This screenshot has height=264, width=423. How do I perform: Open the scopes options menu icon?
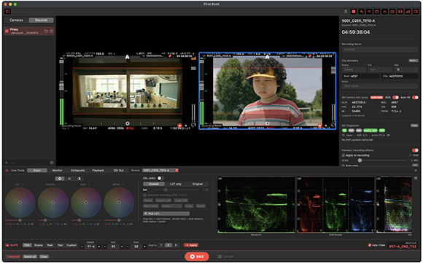coord(416,178)
